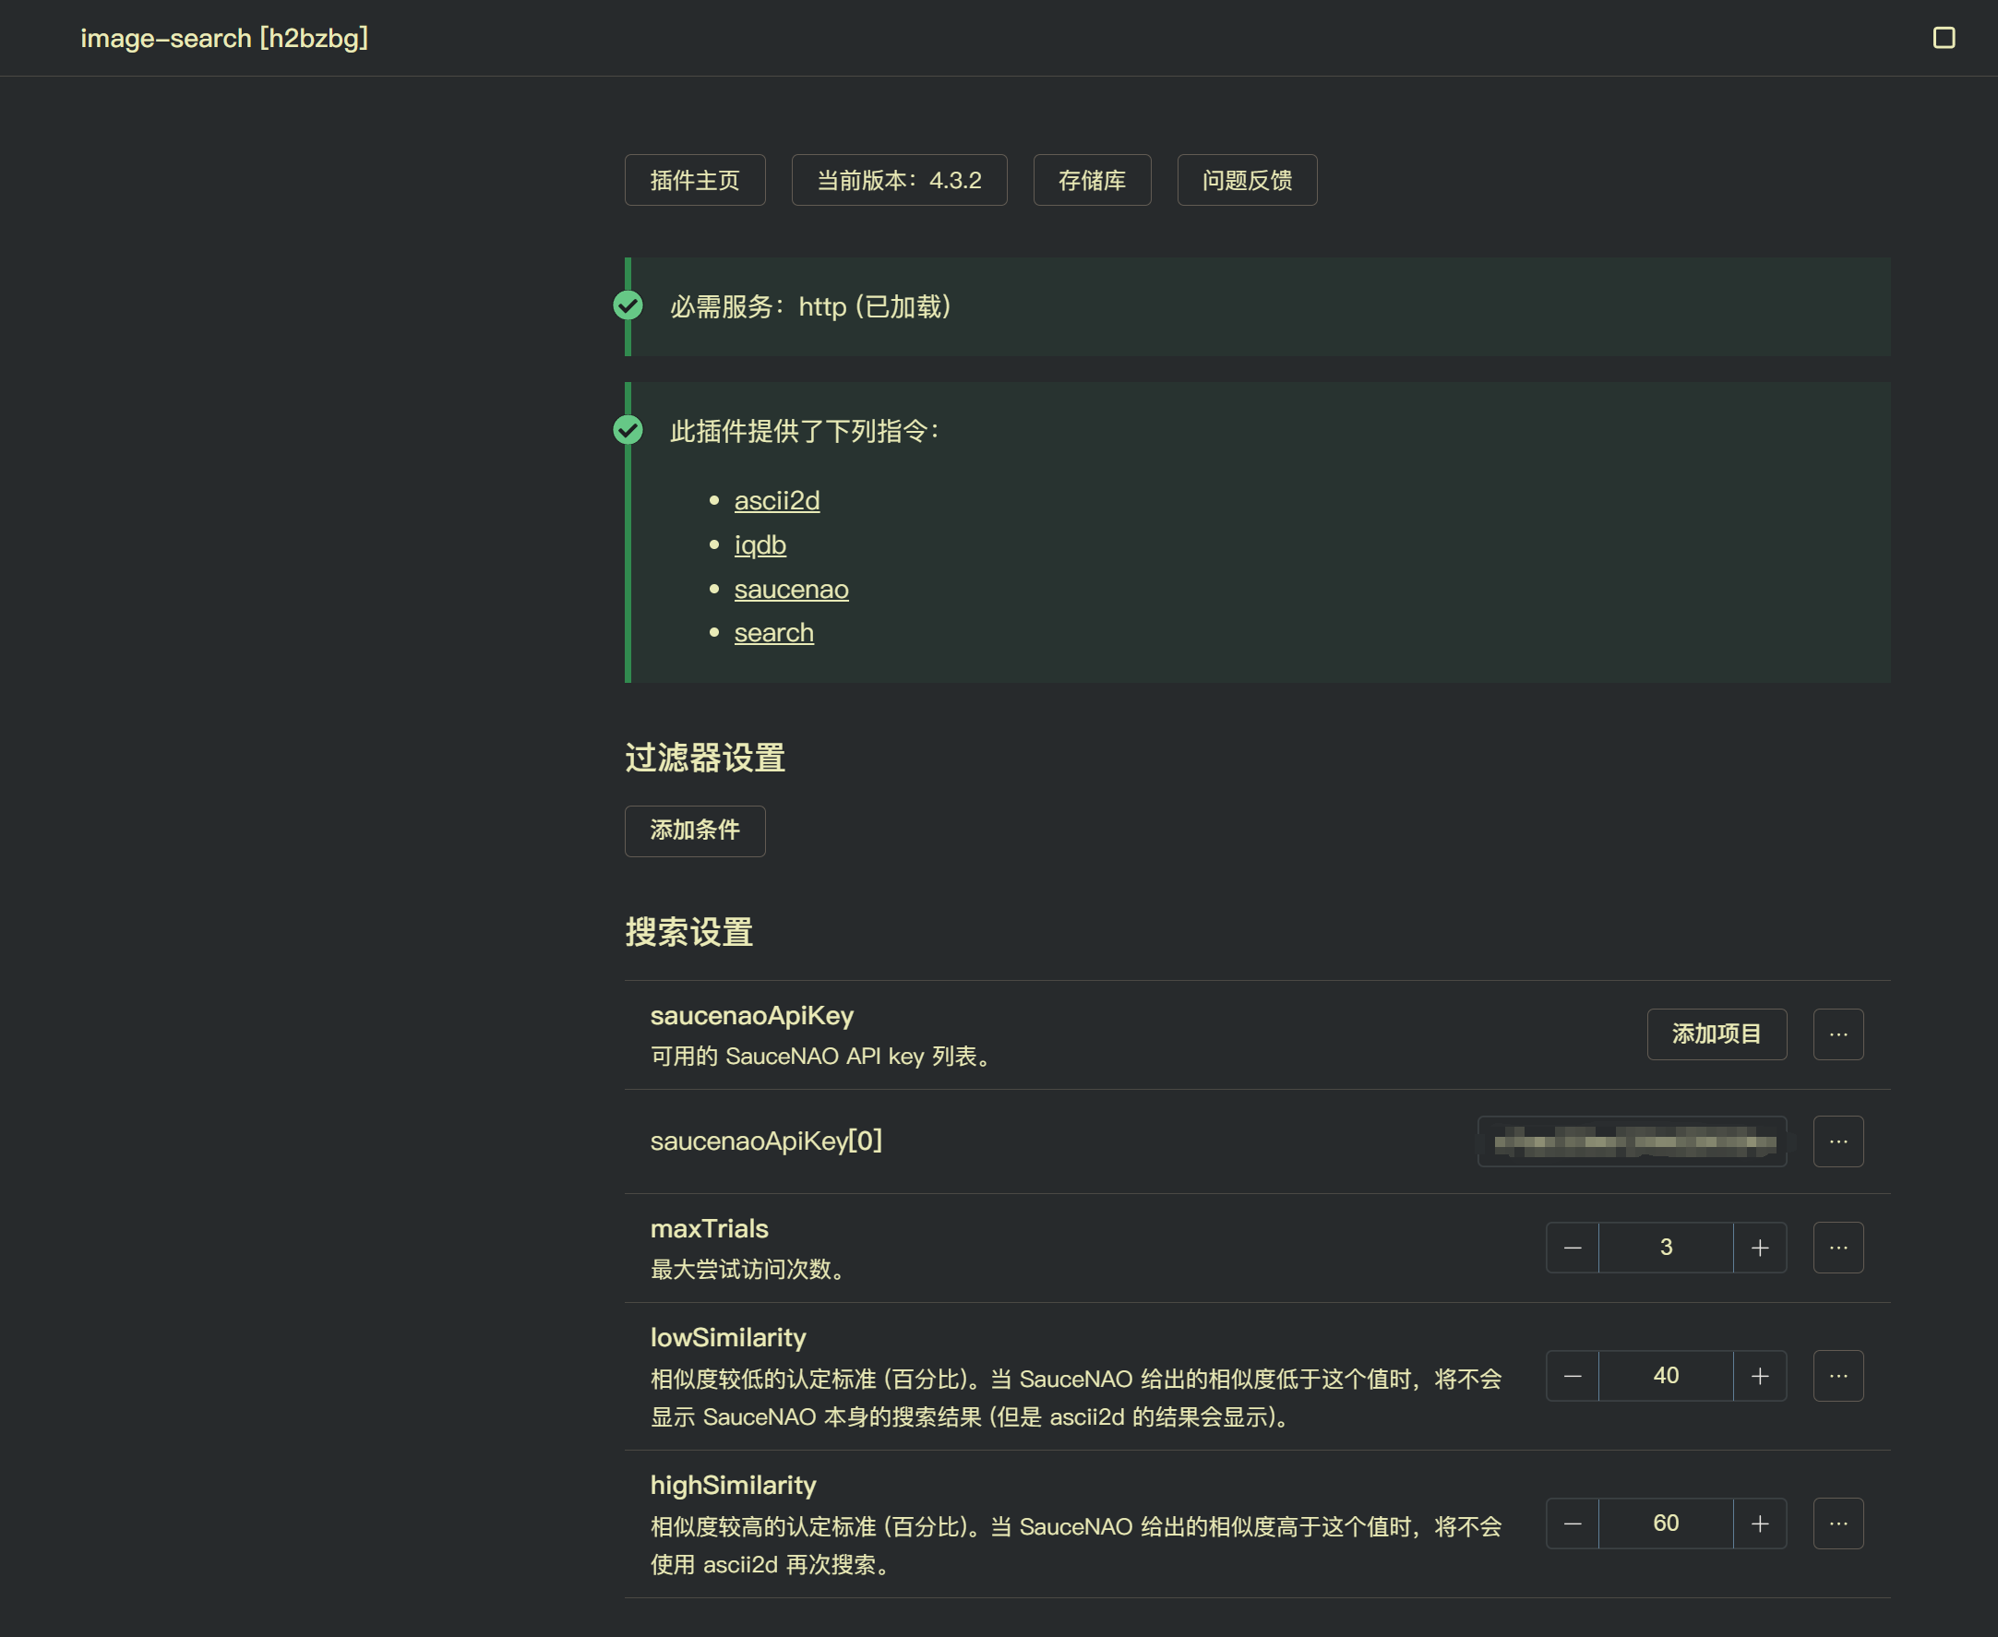The width and height of the screenshot is (1998, 1637).
Task: Click the 插件主页 button
Action: tap(695, 179)
